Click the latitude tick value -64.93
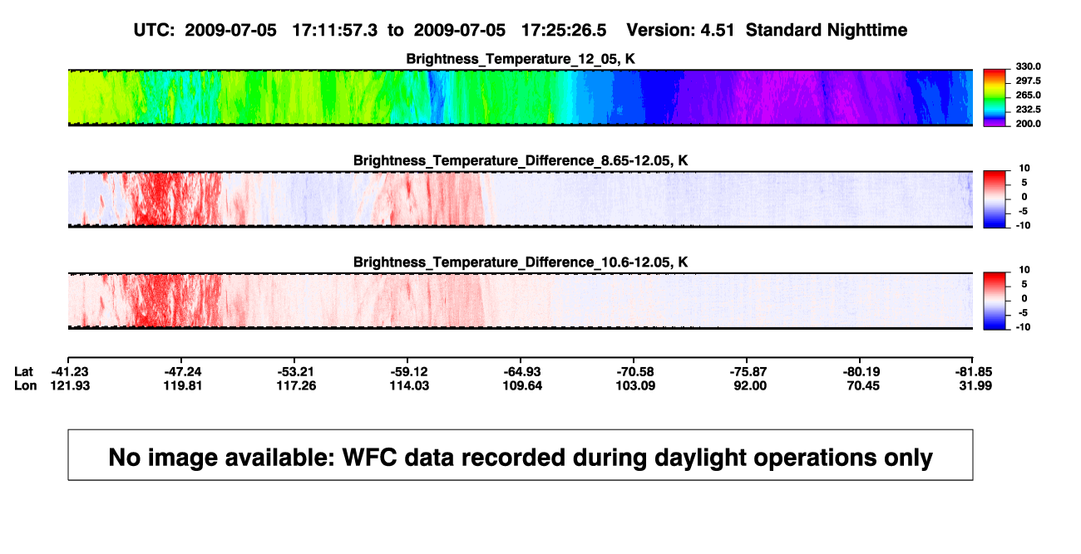The image size is (1081, 554). (522, 371)
